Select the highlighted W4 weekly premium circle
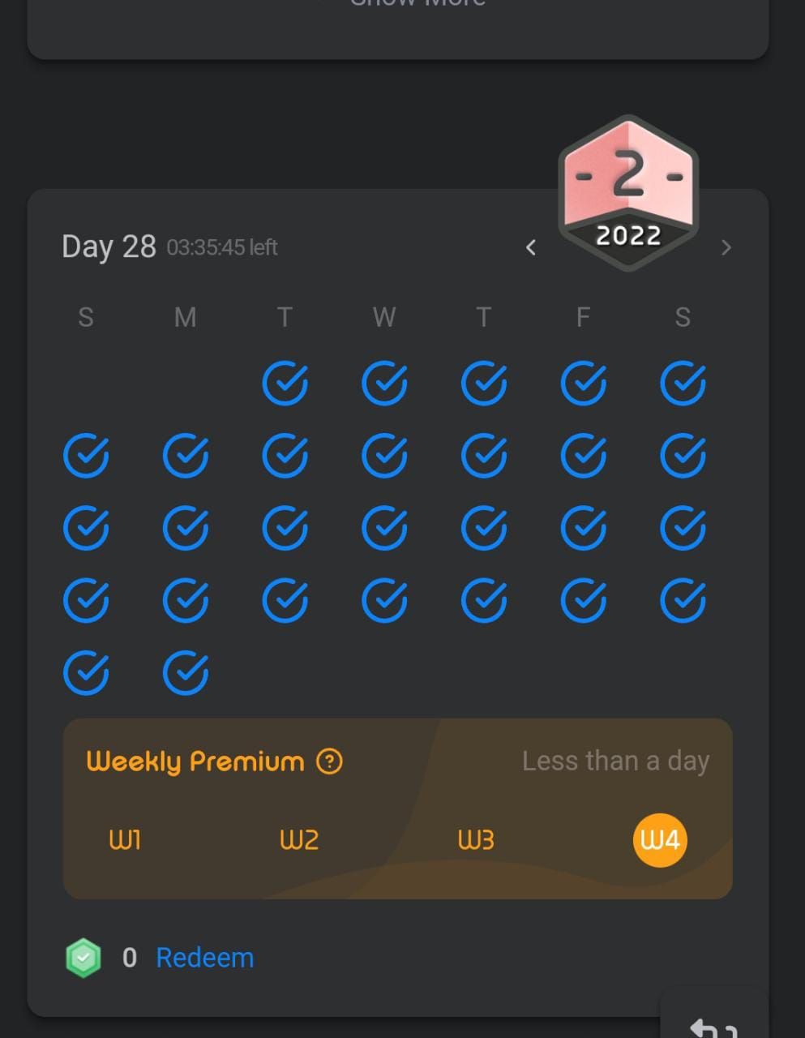Viewport: 805px width, 1038px height. tap(660, 840)
